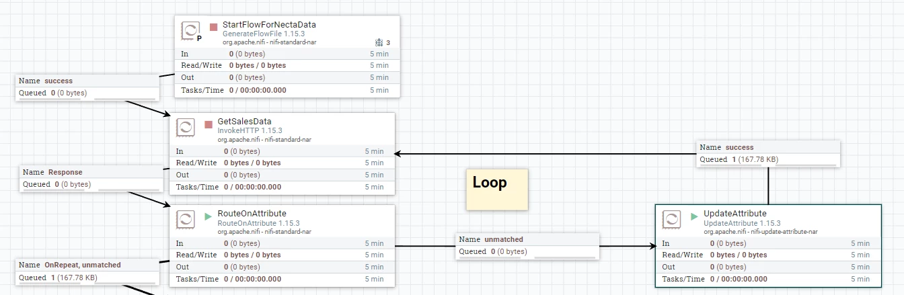The width and height of the screenshot is (904, 295).
Task: Click the Out row of StartFlowForNectaData
Action: pyautogui.click(x=287, y=78)
